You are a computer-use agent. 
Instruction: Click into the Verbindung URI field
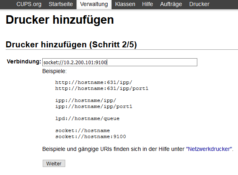pyautogui.click(x=120, y=62)
